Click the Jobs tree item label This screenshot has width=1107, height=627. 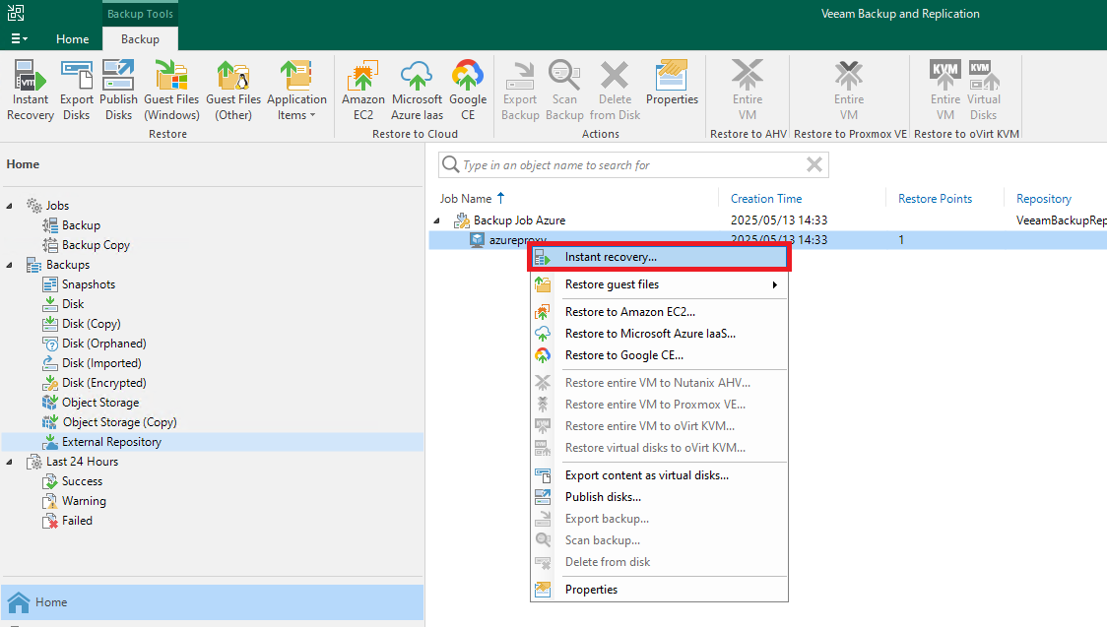point(57,206)
